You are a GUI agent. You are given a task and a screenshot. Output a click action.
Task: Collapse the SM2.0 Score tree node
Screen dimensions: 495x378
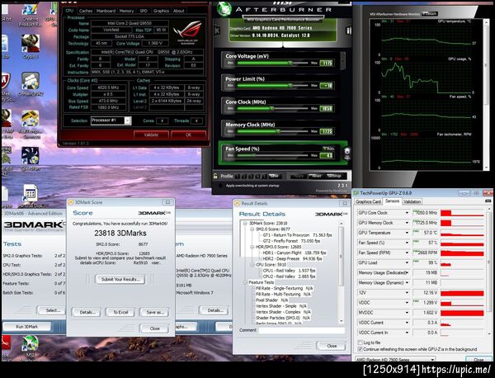pyautogui.click(x=252, y=229)
